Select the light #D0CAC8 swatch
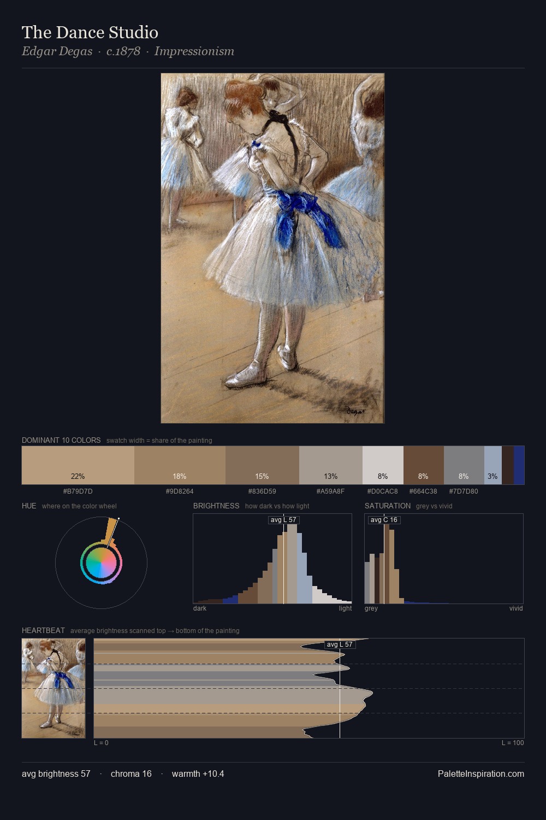This screenshot has width=546, height=820. click(x=383, y=465)
